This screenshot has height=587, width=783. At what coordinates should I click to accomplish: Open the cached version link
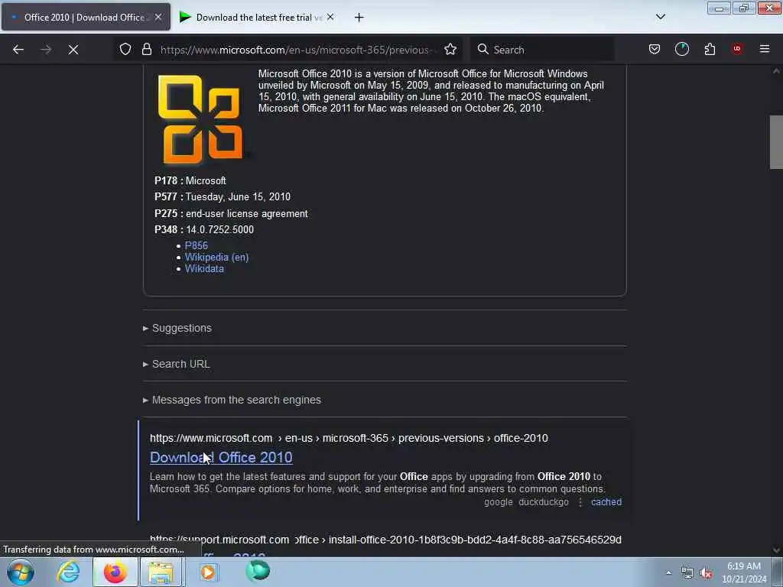point(606,502)
